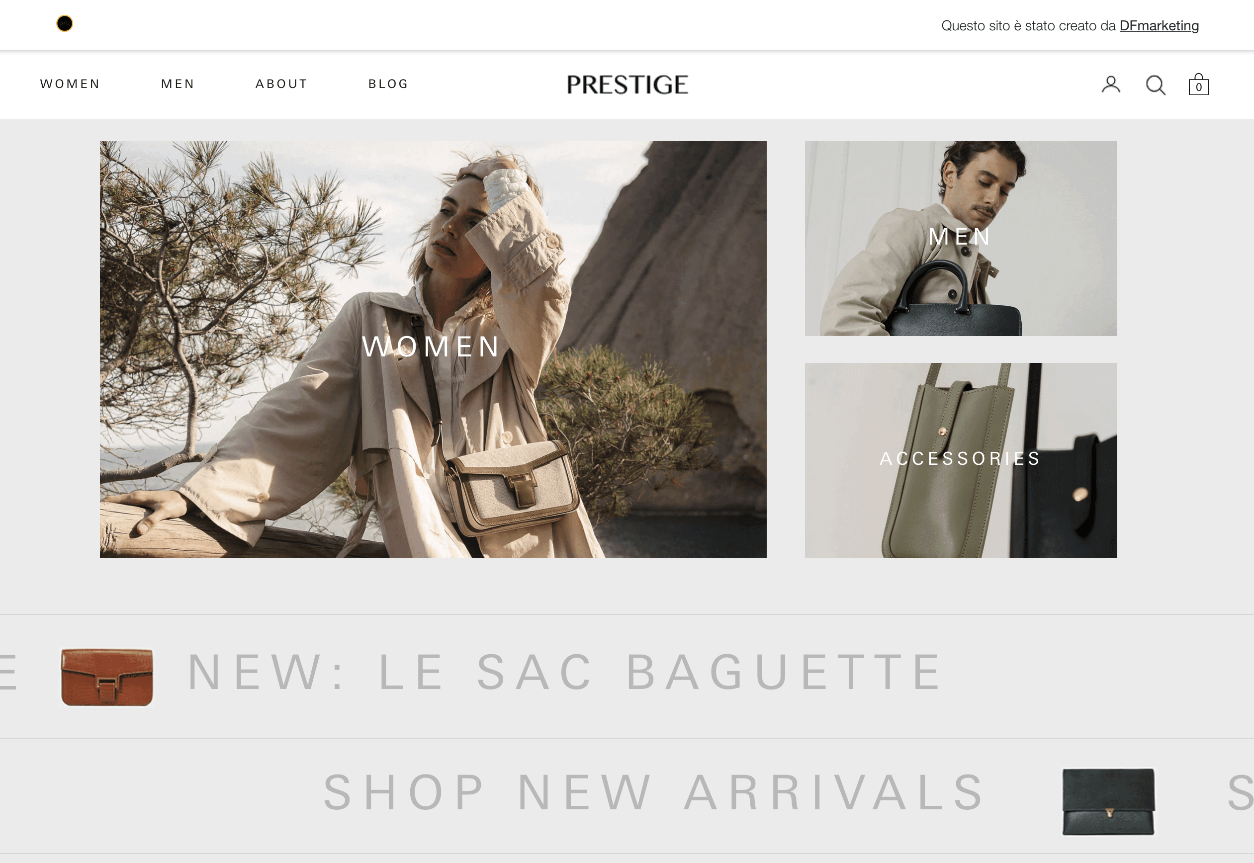Click the NEW: LE SAC BAGUETTE text
The image size is (1254, 863).
[x=565, y=672]
